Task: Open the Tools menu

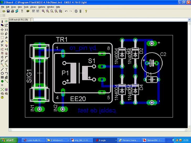Action: [26, 7]
